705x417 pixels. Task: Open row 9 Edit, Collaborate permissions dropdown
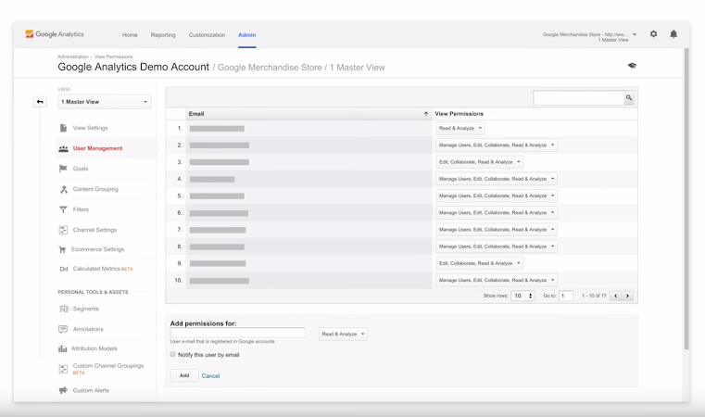(x=479, y=263)
